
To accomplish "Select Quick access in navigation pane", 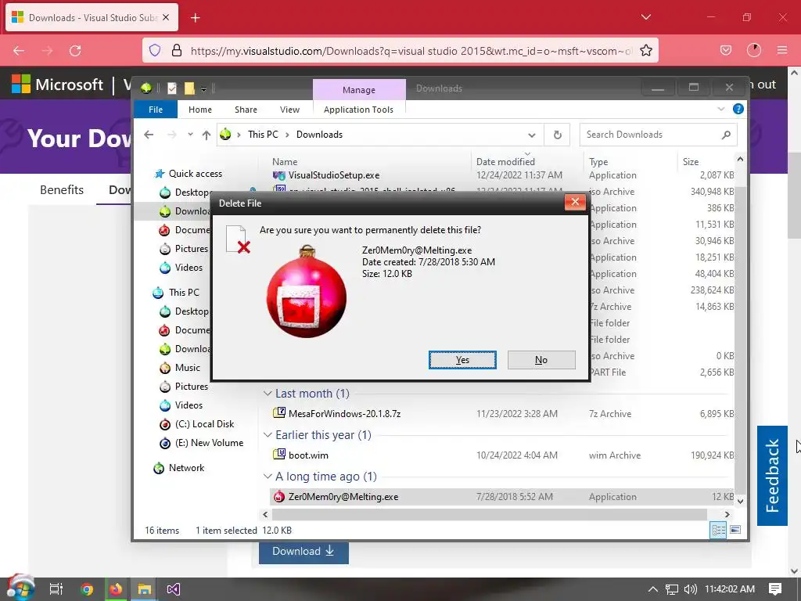I will (x=195, y=174).
